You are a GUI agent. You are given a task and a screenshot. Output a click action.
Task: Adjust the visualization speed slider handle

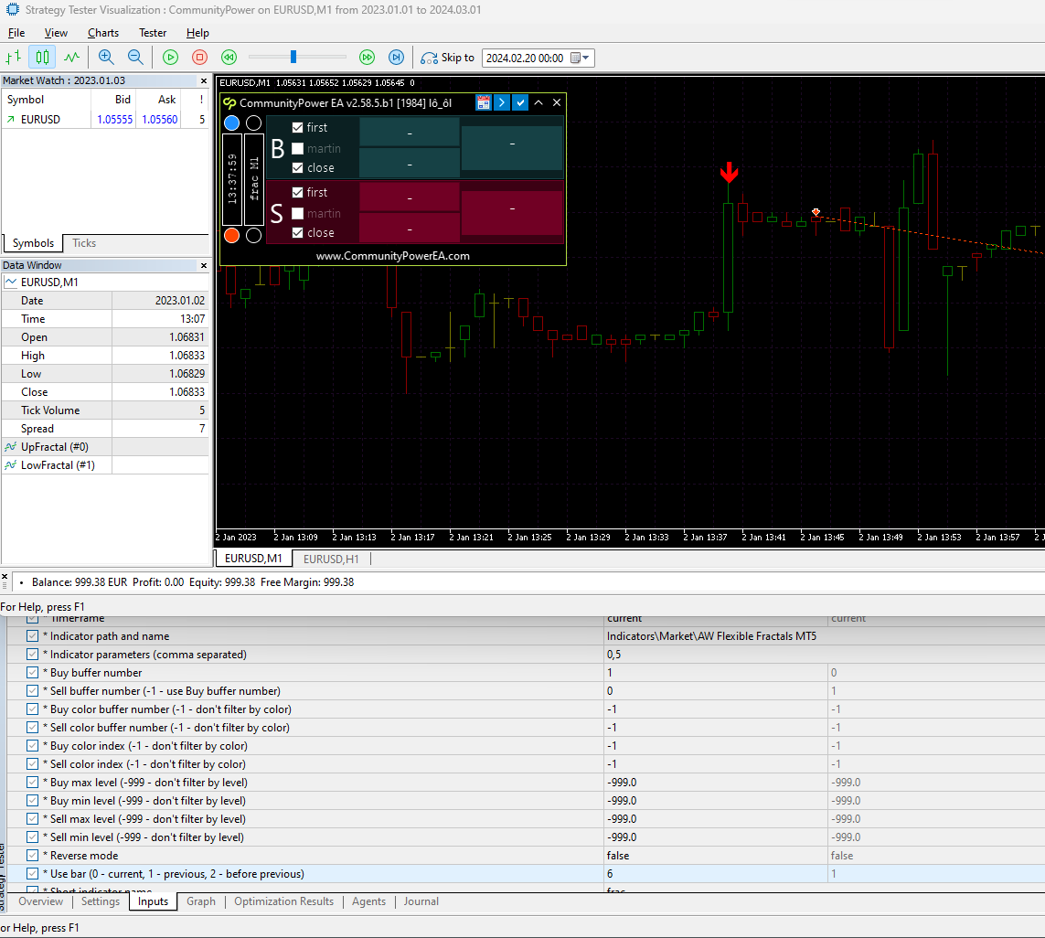tap(293, 58)
